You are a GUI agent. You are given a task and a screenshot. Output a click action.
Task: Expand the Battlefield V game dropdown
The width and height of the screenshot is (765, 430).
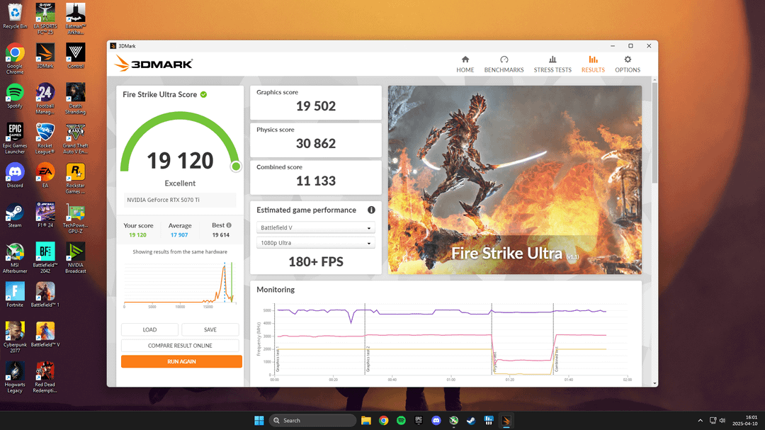coord(316,227)
